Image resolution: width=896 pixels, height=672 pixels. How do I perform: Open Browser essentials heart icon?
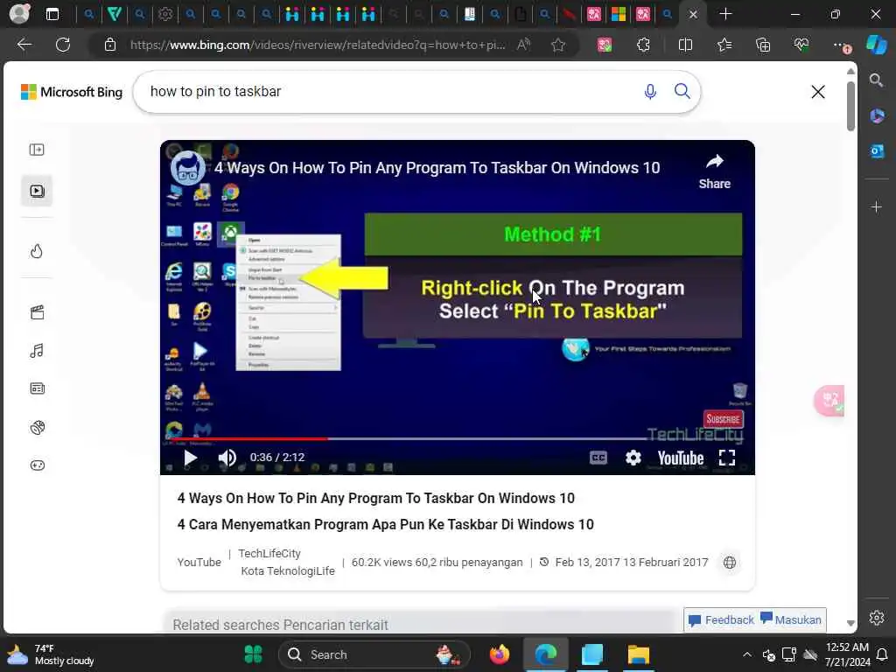tap(801, 45)
